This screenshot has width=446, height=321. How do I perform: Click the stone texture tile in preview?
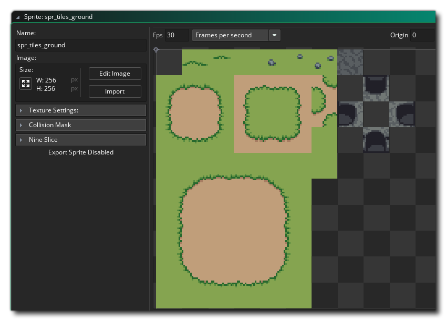[350, 63]
